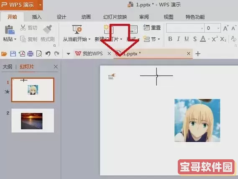
Task: Open the Section (节) menu
Action: (x=152, y=39)
